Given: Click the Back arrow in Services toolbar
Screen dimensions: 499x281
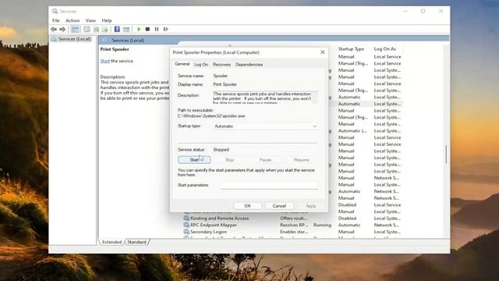Looking at the screenshot, I should (x=54, y=30).
